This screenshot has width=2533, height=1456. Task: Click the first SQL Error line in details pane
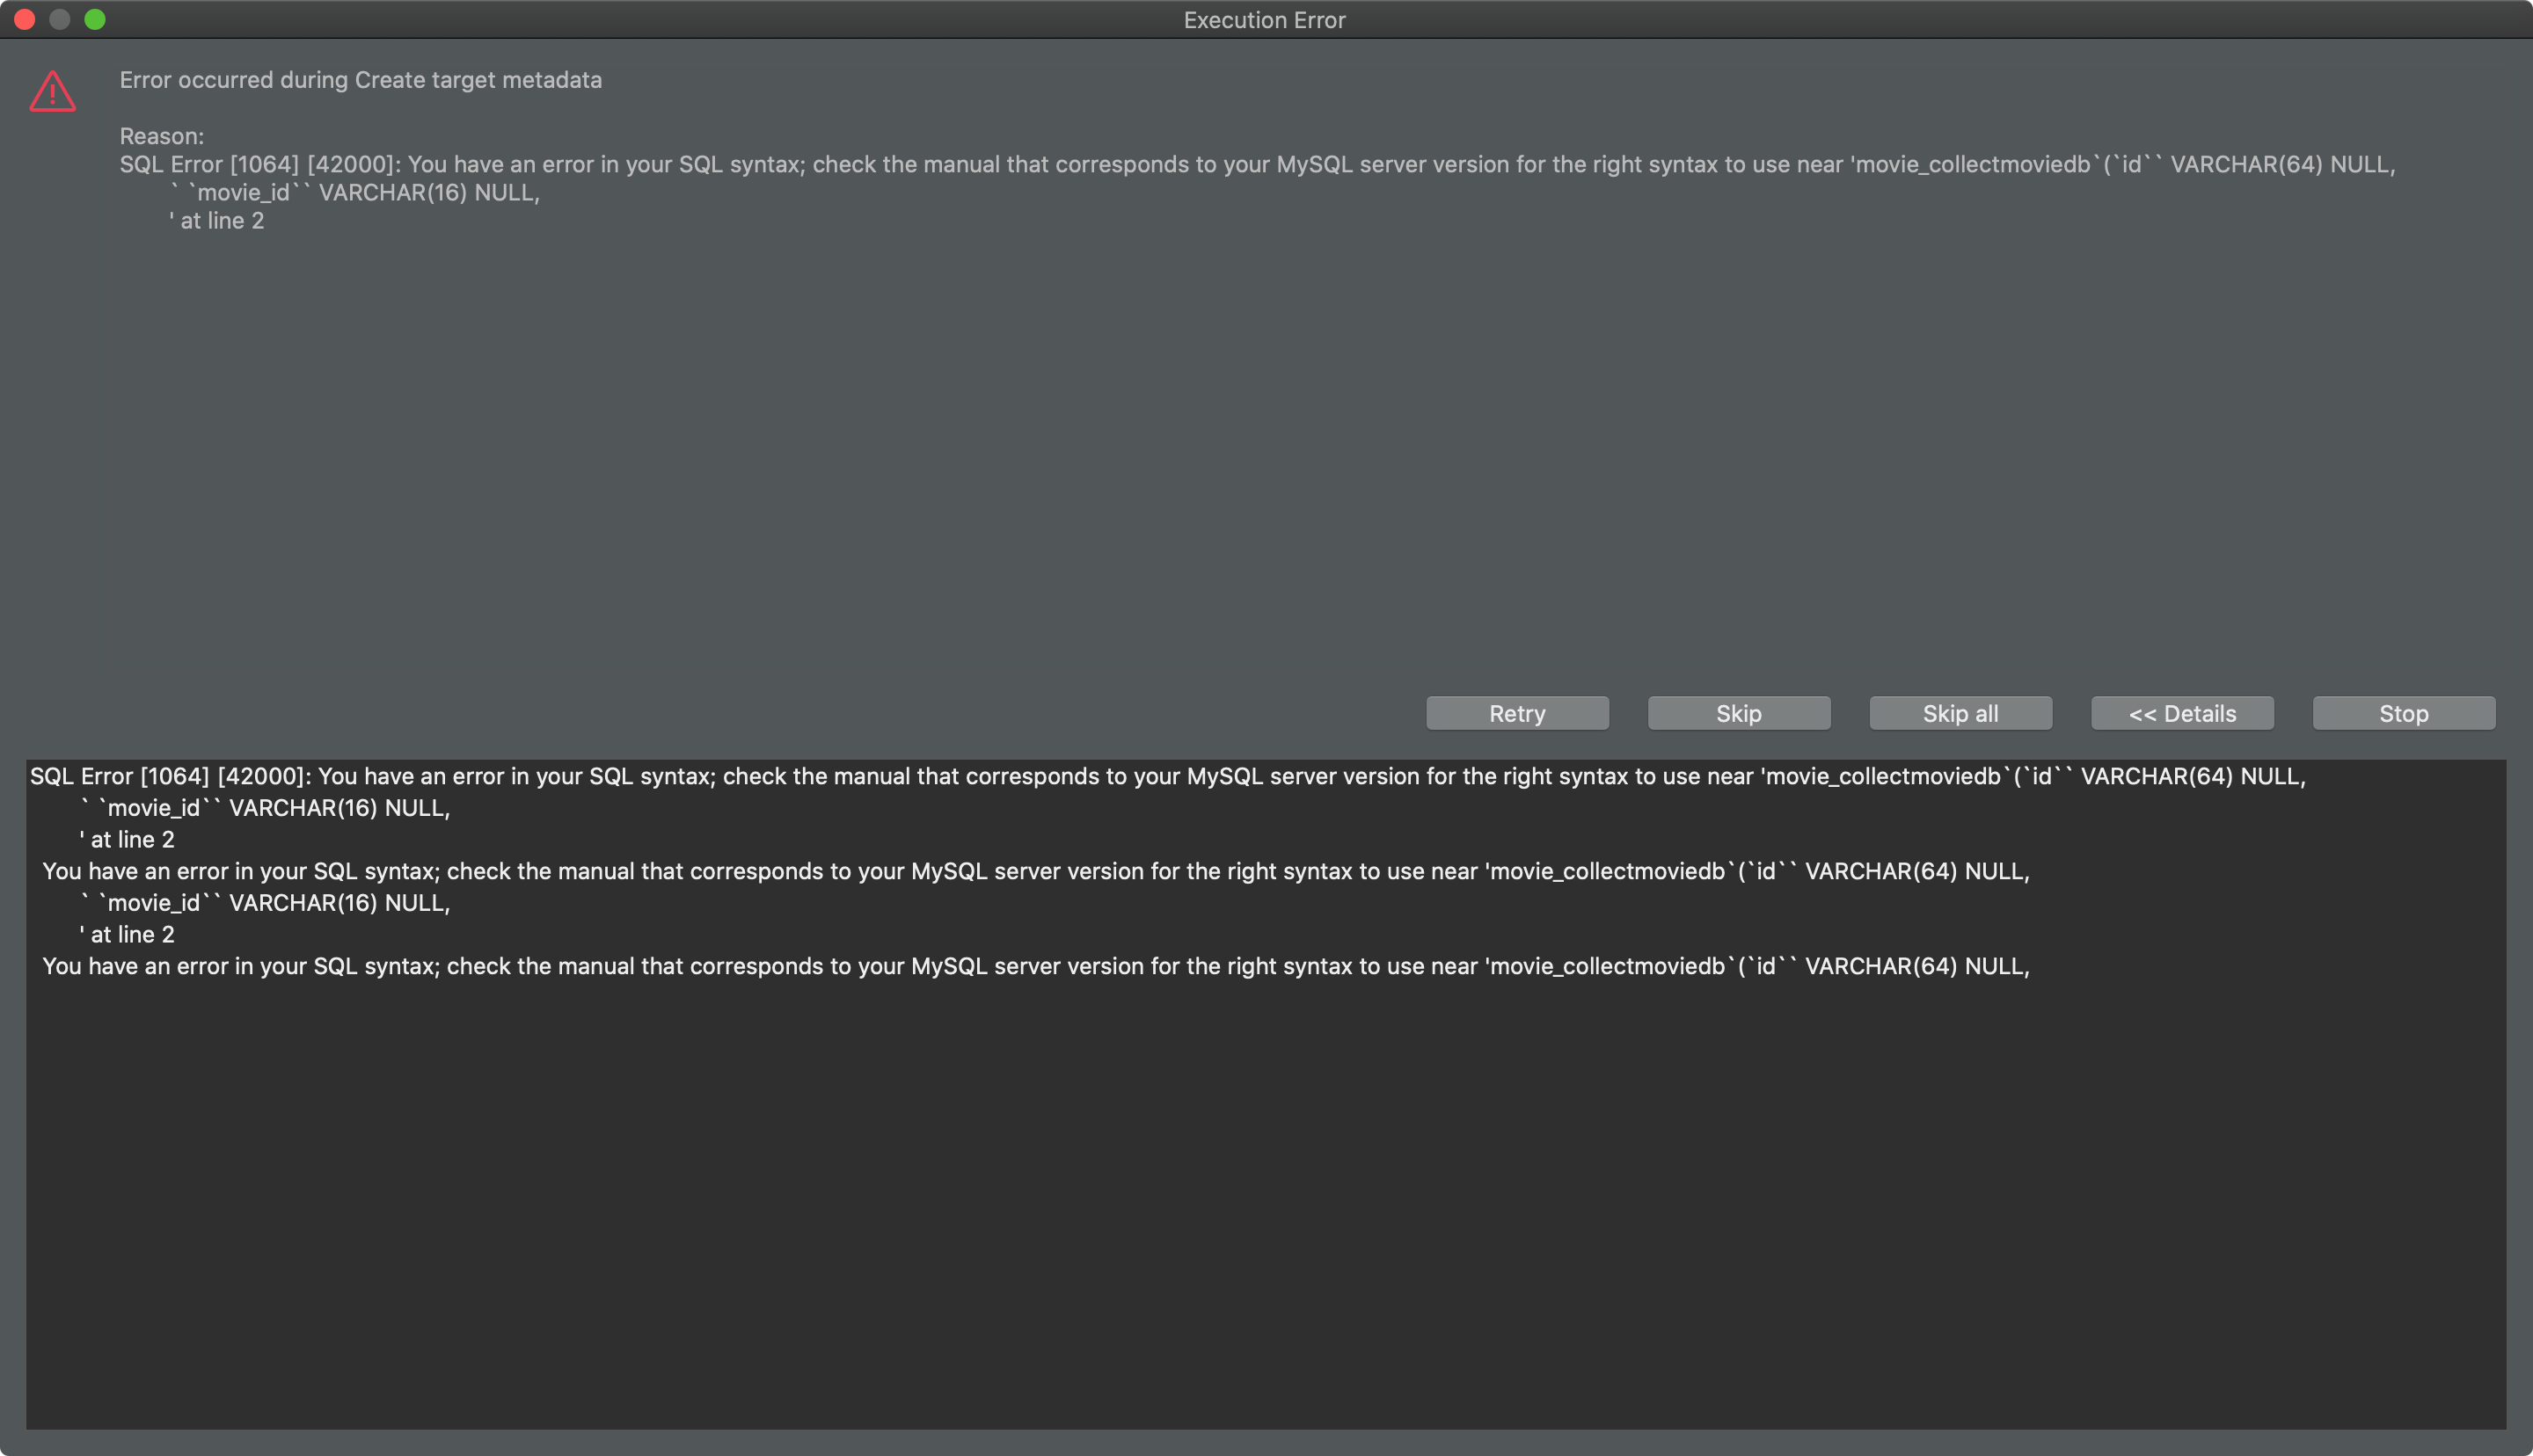pos(1166,776)
